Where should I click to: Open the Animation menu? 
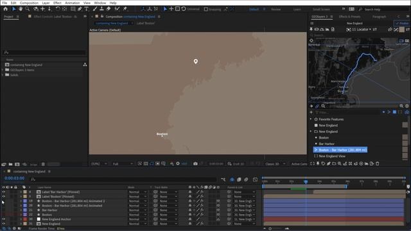[73, 3]
